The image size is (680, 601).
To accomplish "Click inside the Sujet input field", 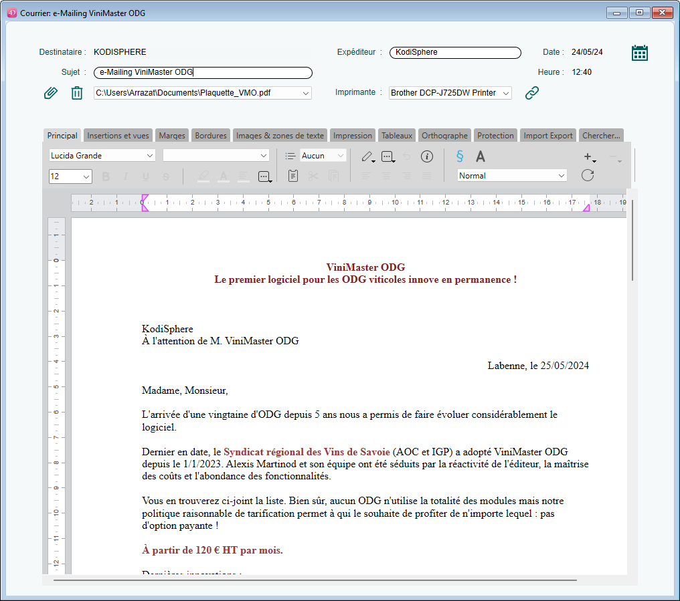I will coord(201,72).
